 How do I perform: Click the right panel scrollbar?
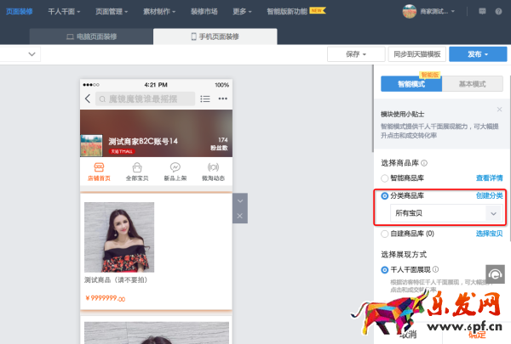[x=509, y=158]
